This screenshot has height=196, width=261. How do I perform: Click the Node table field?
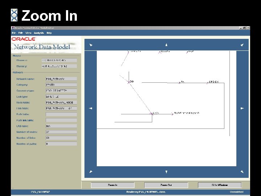tap(61, 102)
